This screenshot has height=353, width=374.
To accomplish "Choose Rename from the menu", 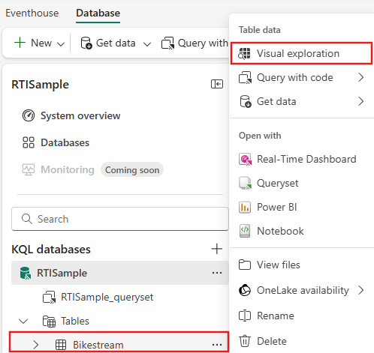I will (276, 316).
